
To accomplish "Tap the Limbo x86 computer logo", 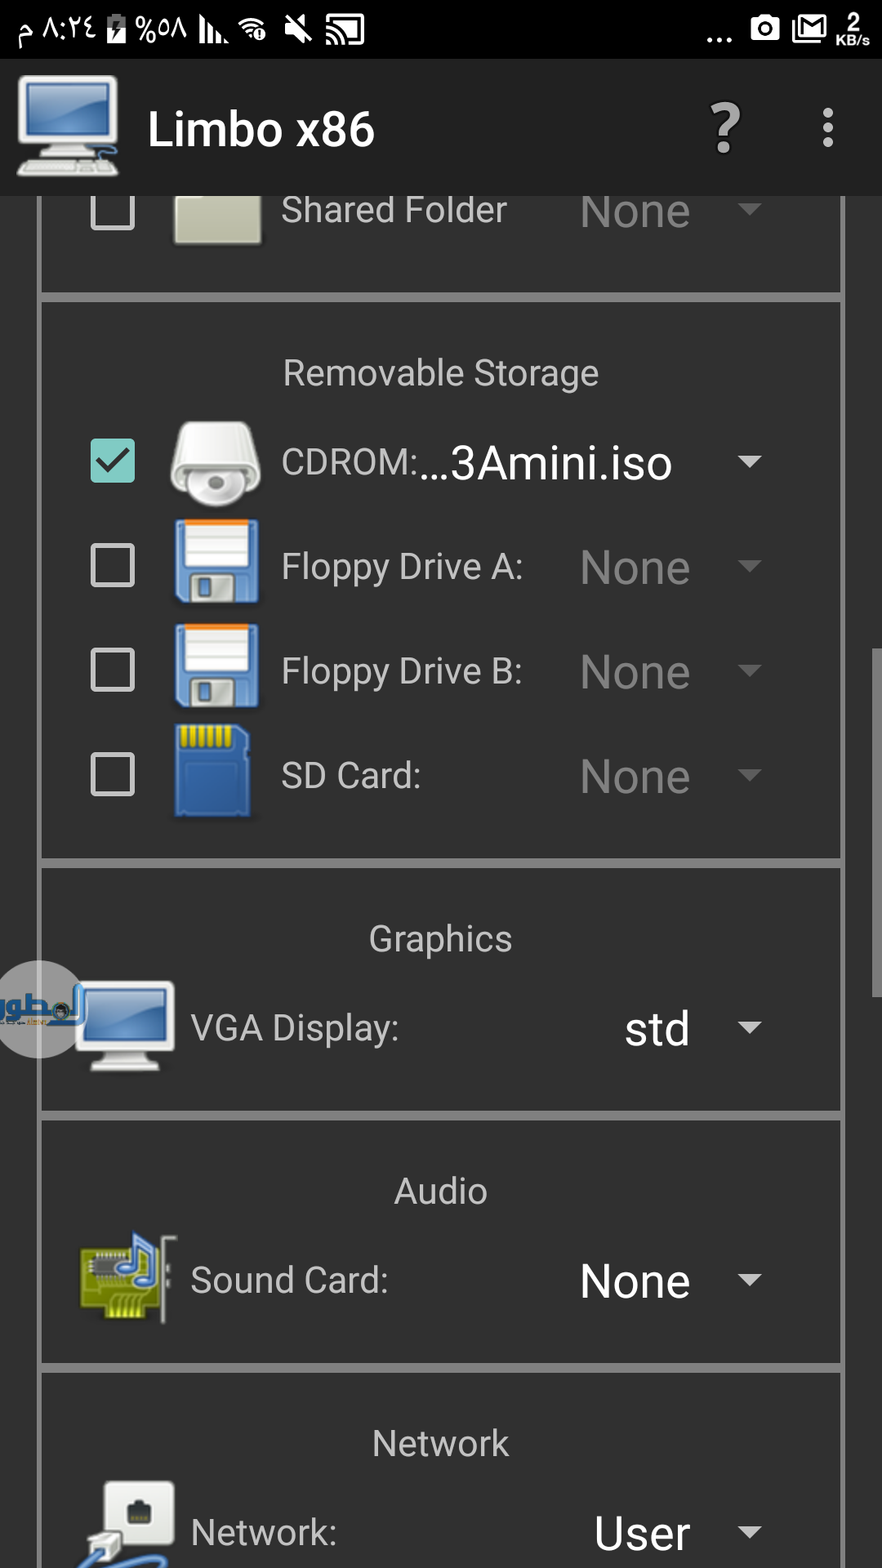I will [68, 127].
